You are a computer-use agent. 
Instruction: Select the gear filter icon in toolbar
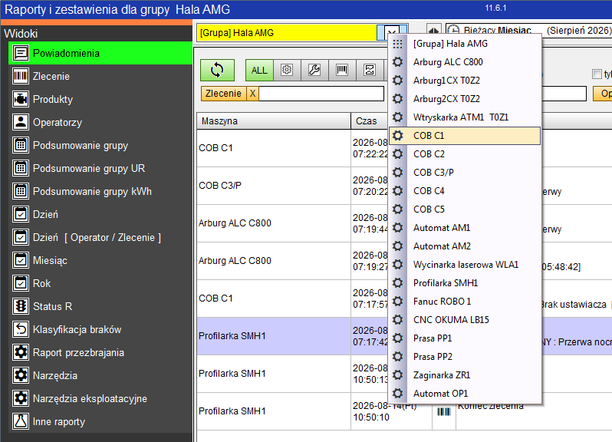click(x=287, y=71)
